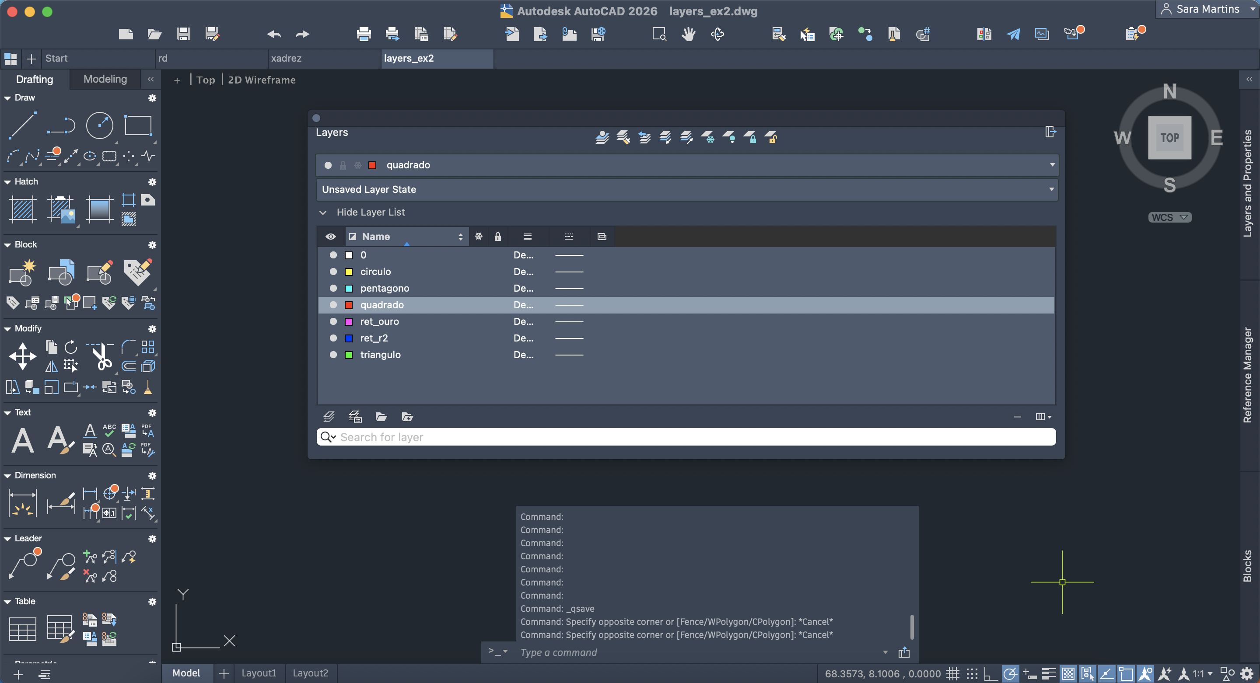Collapse the Hide Layer List section
The width and height of the screenshot is (1260, 683).
click(x=323, y=212)
